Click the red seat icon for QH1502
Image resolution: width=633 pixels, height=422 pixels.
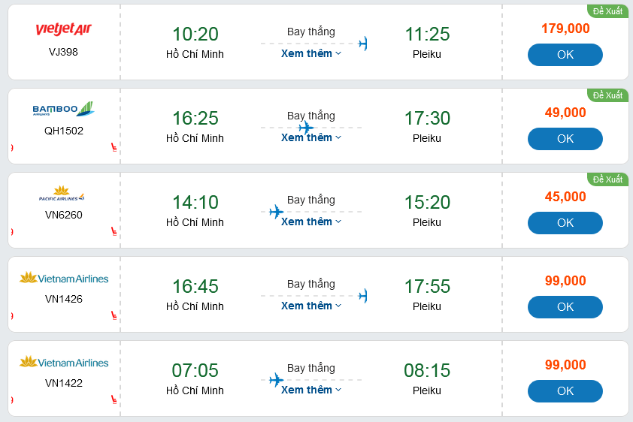pyautogui.click(x=114, y=147)
